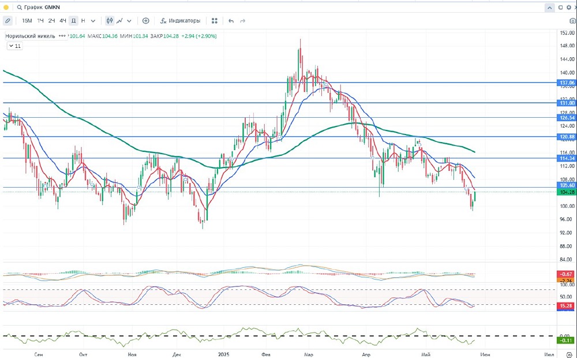Select the Н weekly timeframe
The height and width of the screenshot is (358, 577).
83,21
